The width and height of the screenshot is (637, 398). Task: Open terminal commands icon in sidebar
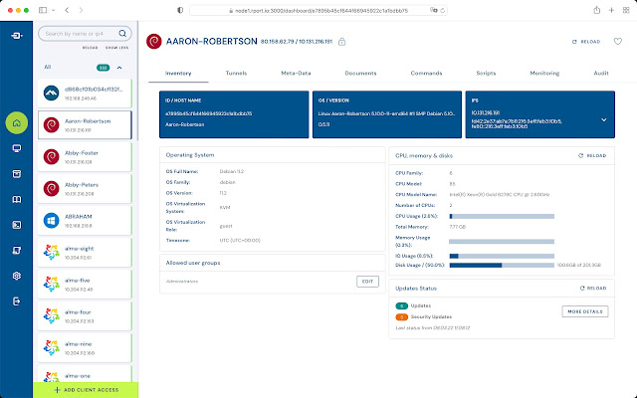pos(17,225)
